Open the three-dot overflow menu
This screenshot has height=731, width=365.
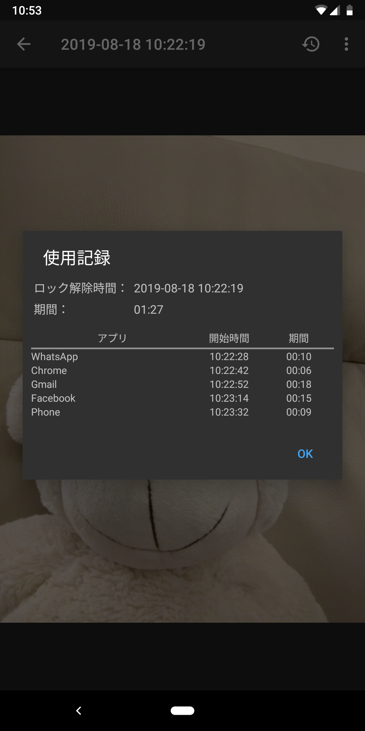[346, 44]
